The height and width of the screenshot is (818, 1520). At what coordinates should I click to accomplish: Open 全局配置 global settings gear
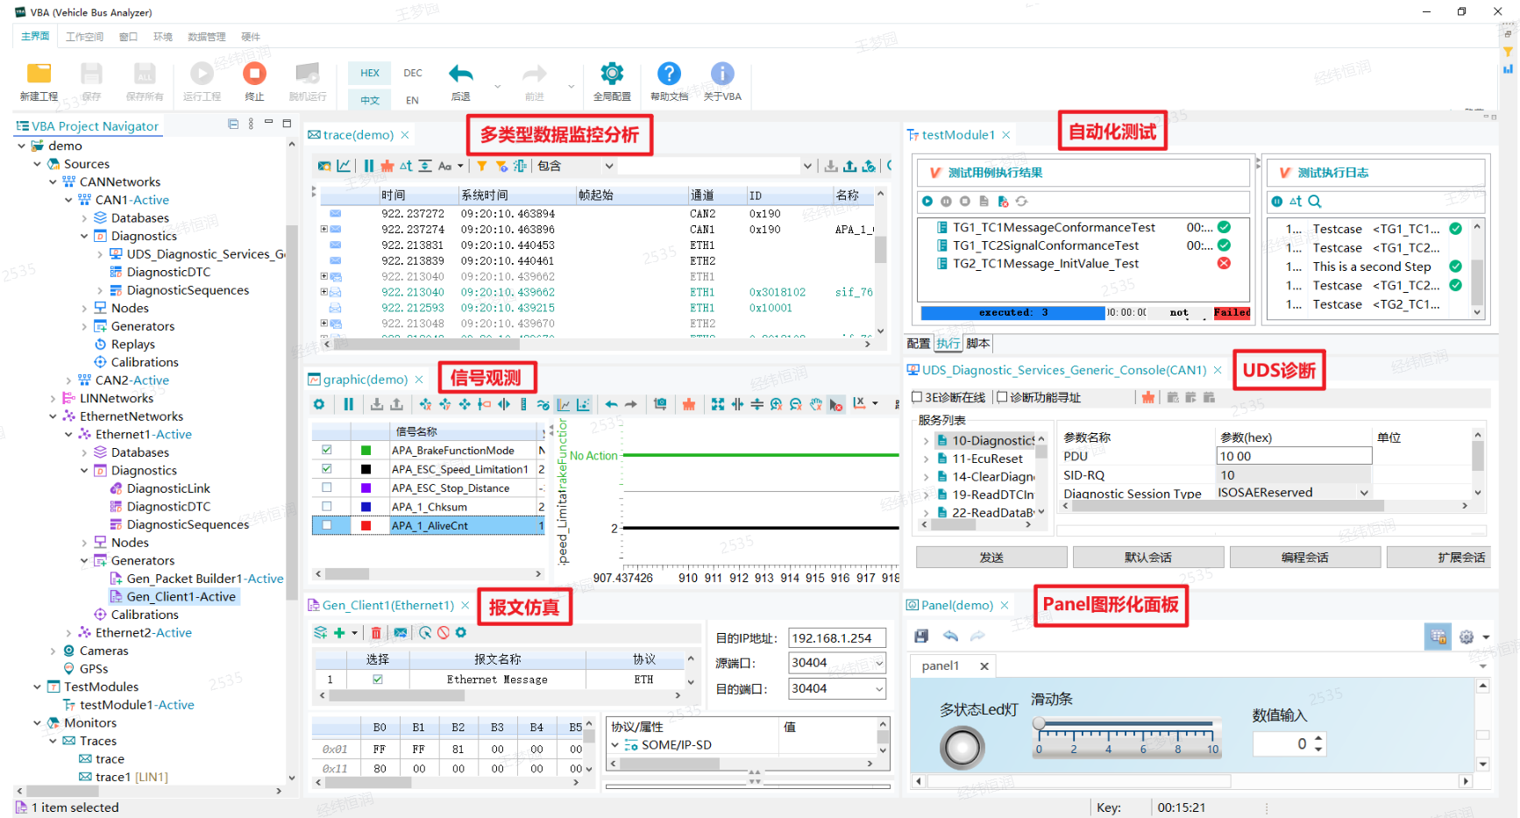612,74
